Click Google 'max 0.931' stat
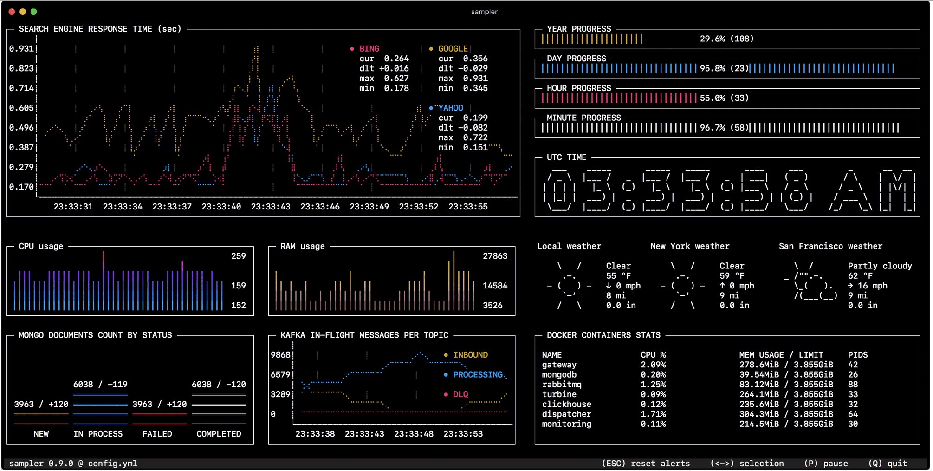This screenshot has width=933, height=471. pos(463,78)
